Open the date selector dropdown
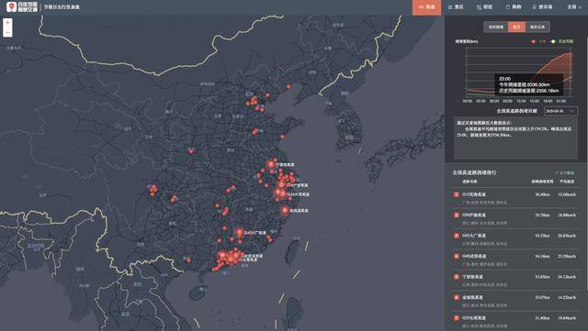 coord(560,111)
